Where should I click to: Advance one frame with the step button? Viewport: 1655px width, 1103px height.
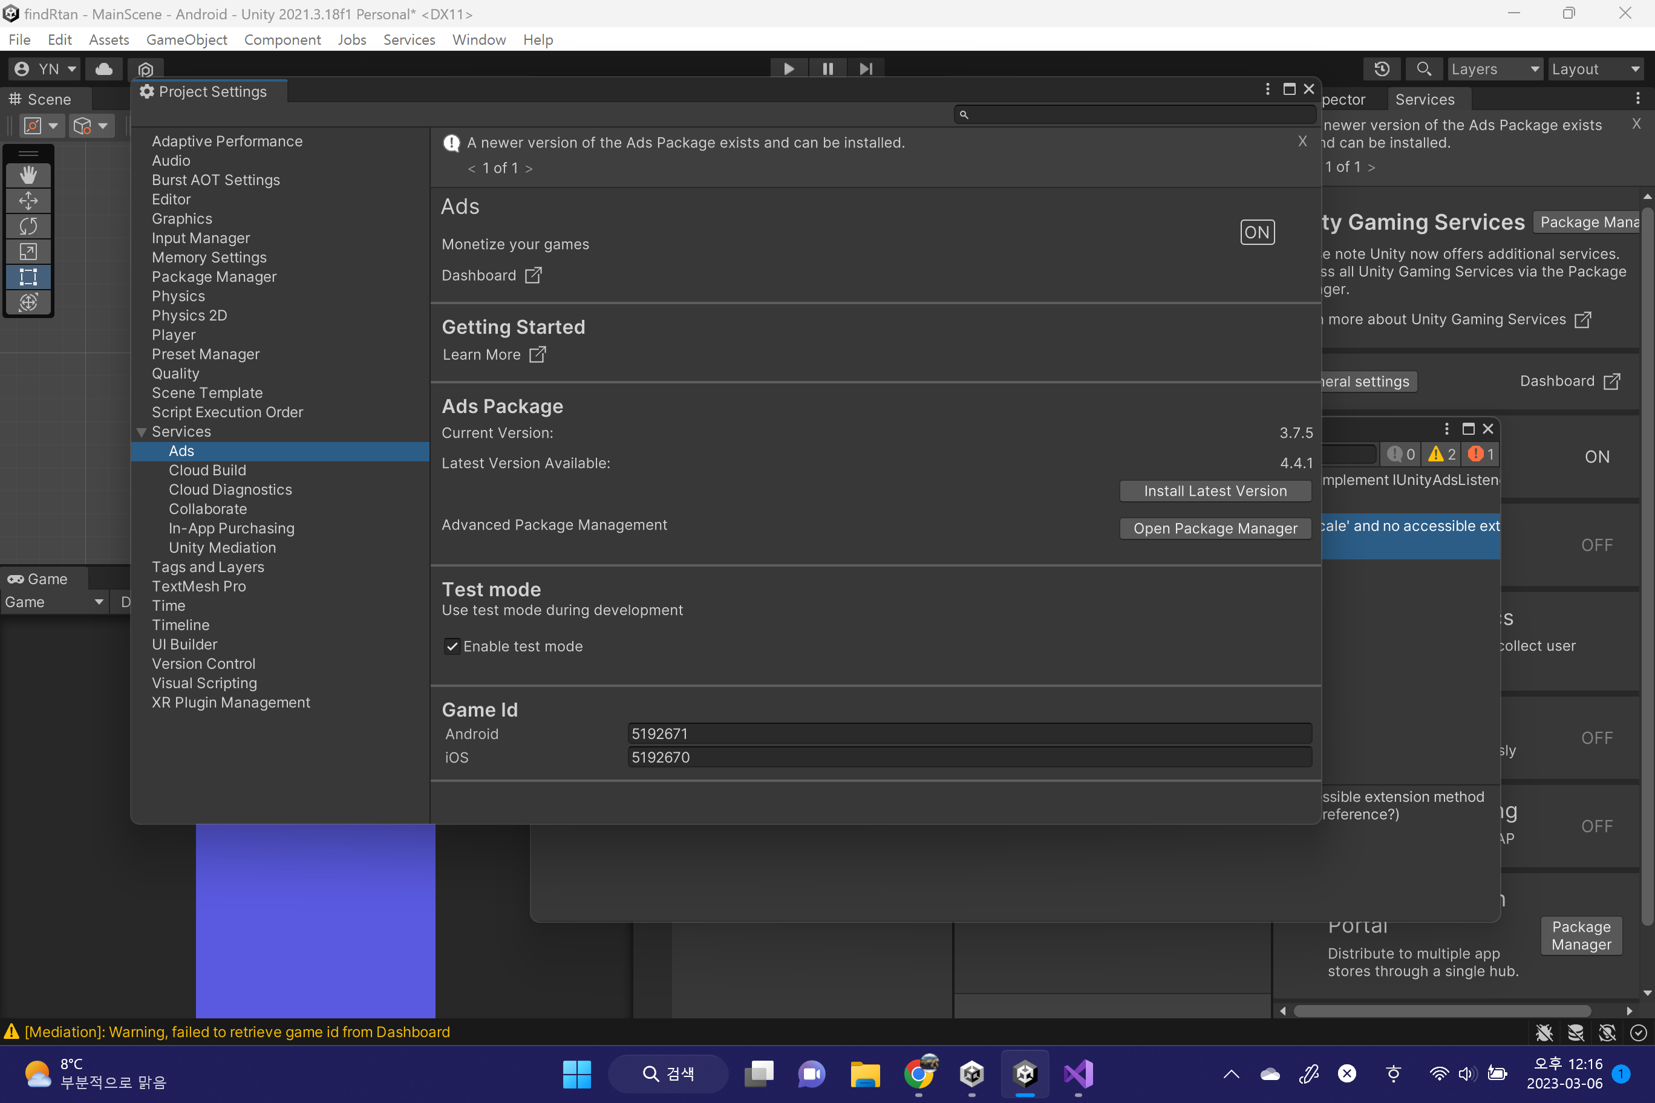[866, 69]
